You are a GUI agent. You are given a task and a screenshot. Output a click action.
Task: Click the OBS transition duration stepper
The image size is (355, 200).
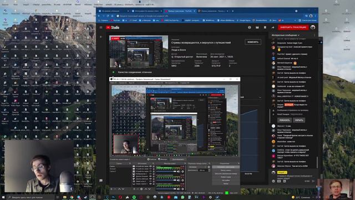click(210, 170)
